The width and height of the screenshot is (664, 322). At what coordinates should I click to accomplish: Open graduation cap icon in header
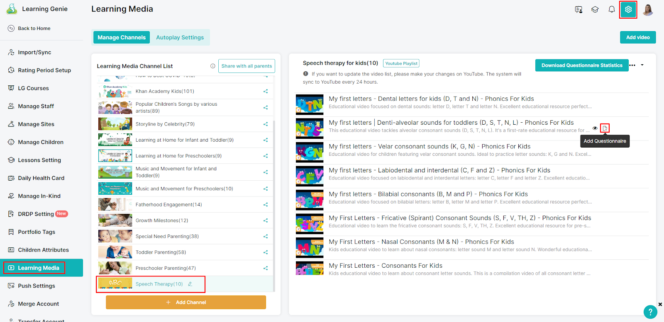coord(595,10)
